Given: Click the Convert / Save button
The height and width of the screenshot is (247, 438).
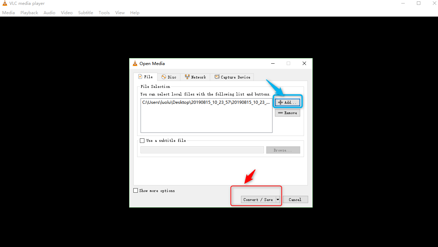Looking at the screenshot, I should [258, 200].
